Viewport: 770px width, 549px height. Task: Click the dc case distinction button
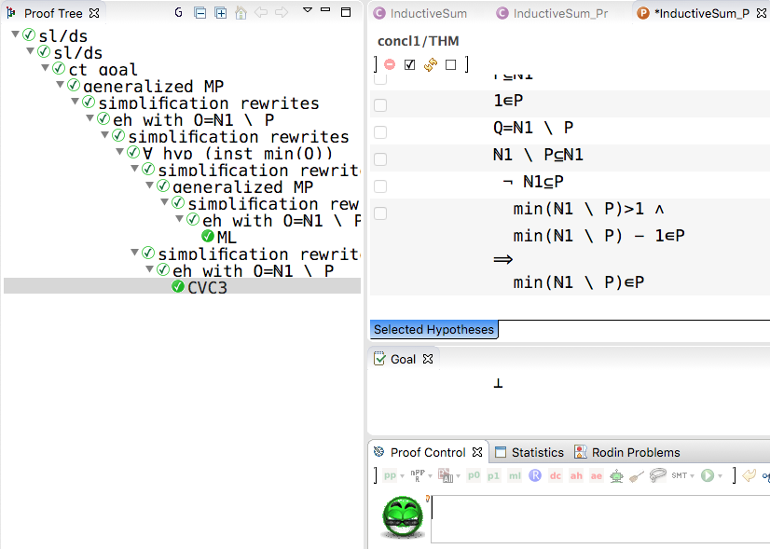pos(556,475)
